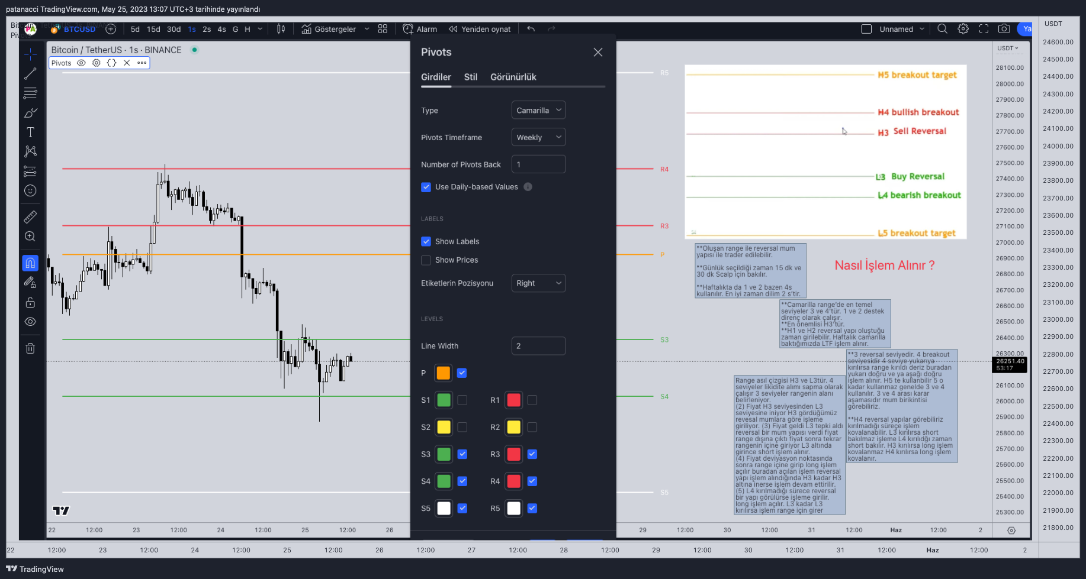Add symbol with the plus circle icon
The width and height of the screenshot is (1086, 579).
(111, 29)
